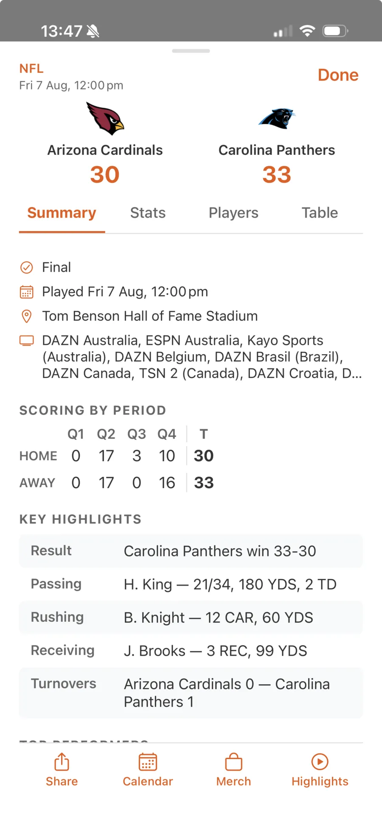Tap the Final status checkmark icon

(x=27, y=267)
